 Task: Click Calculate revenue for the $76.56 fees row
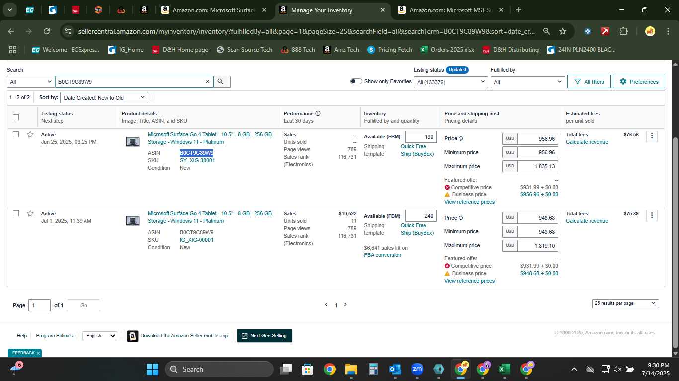(x=587, y=142)
